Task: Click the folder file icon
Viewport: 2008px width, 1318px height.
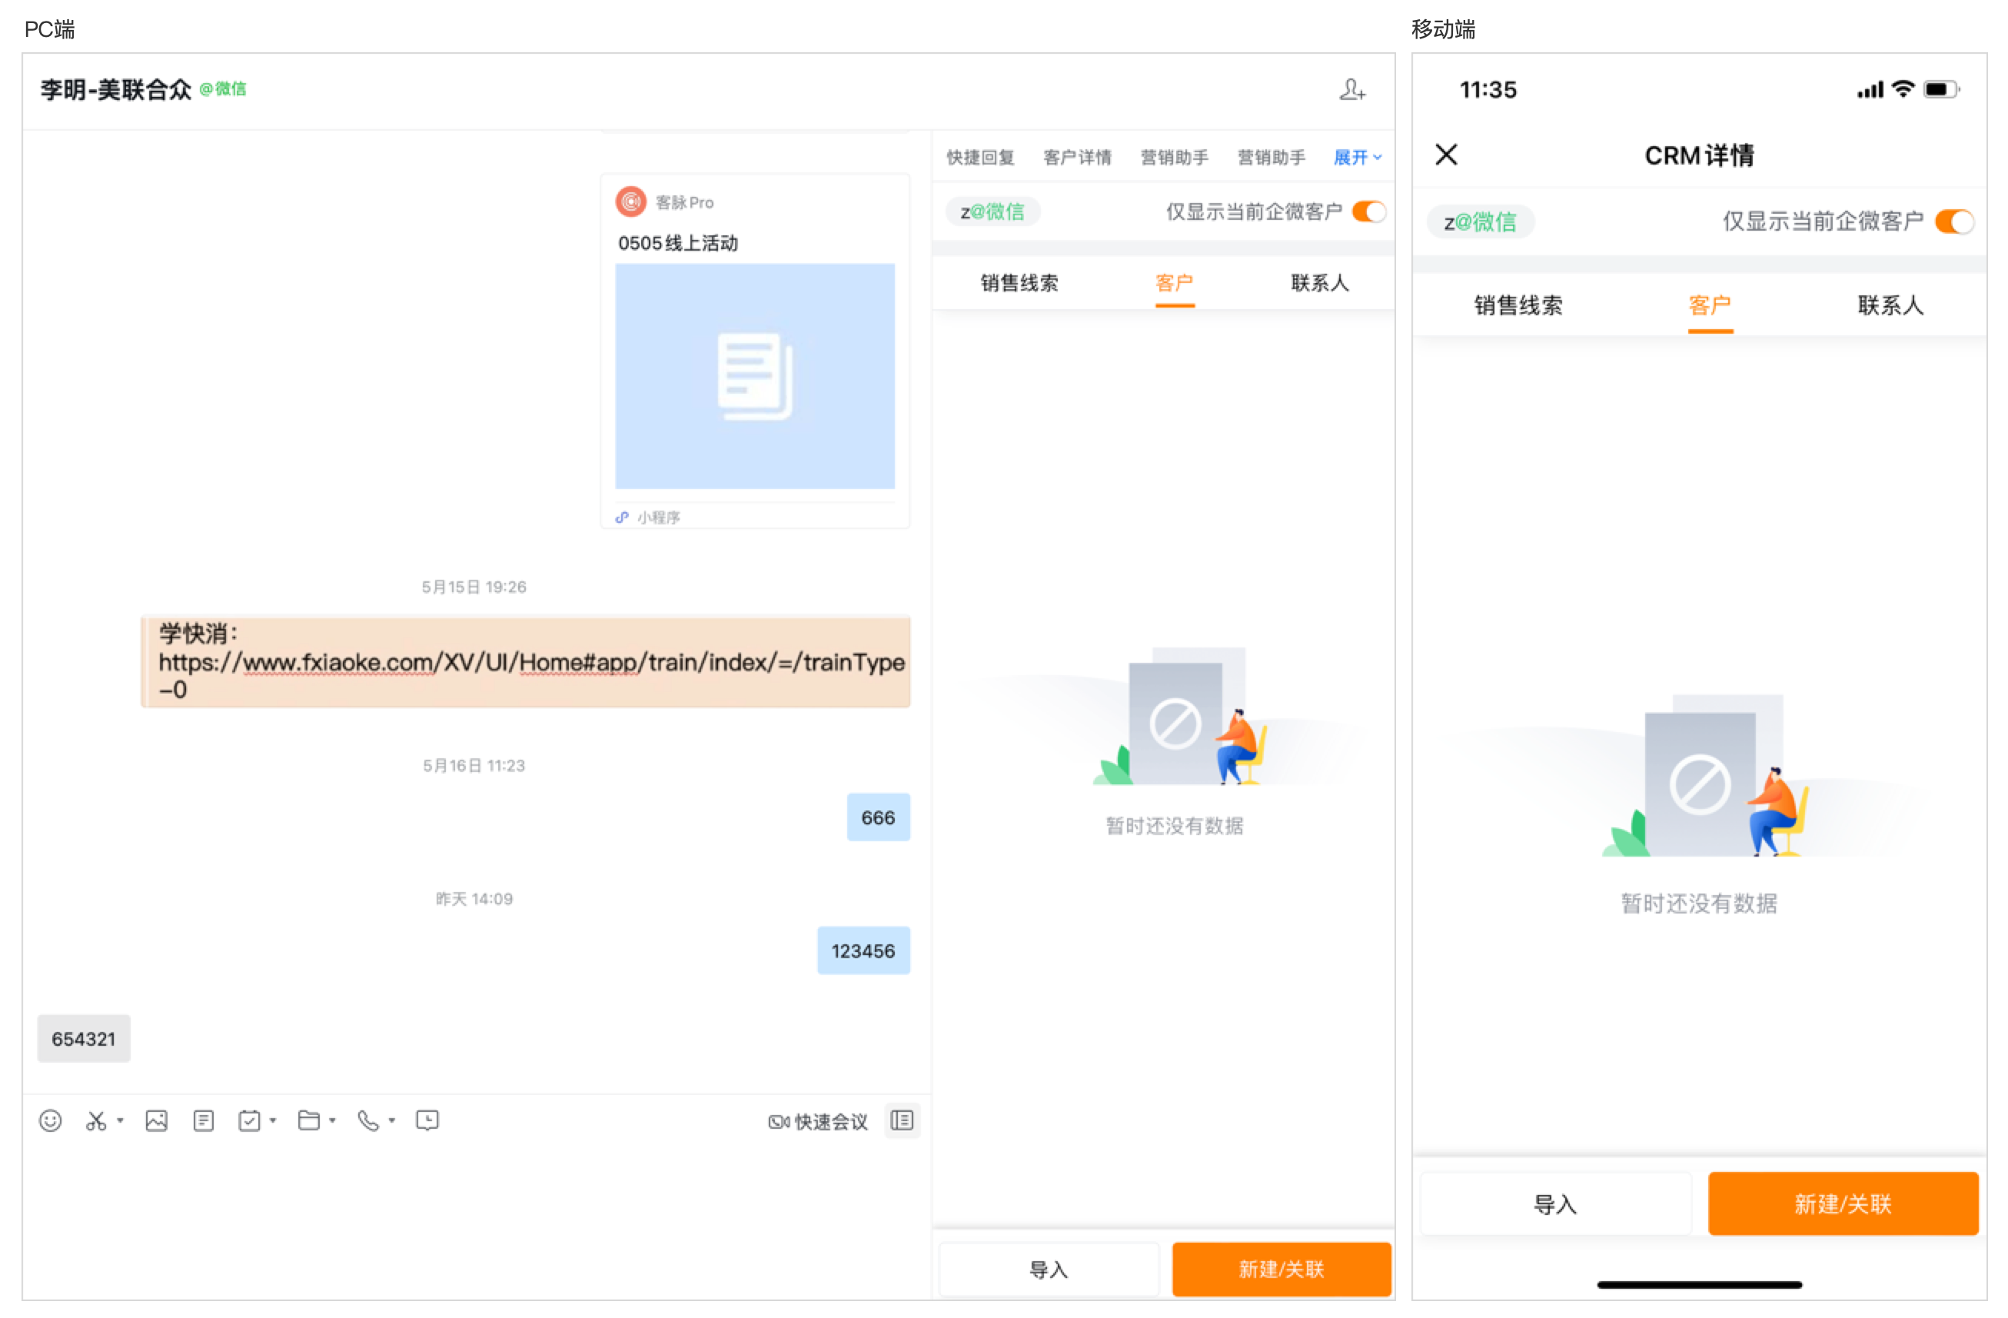Action: pyautogui.click(x=309, y=1121)
